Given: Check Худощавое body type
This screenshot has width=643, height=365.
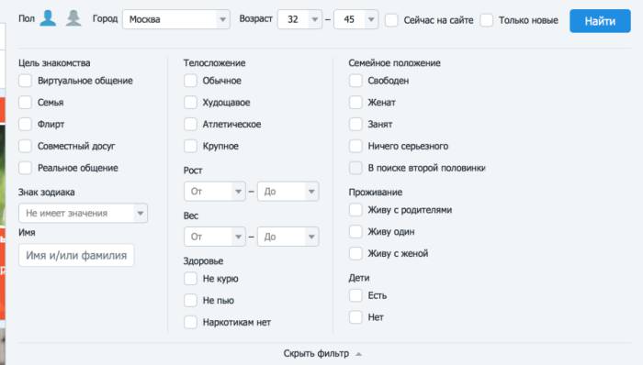Looking at the screenshot, I should click(x=190, y=103).
